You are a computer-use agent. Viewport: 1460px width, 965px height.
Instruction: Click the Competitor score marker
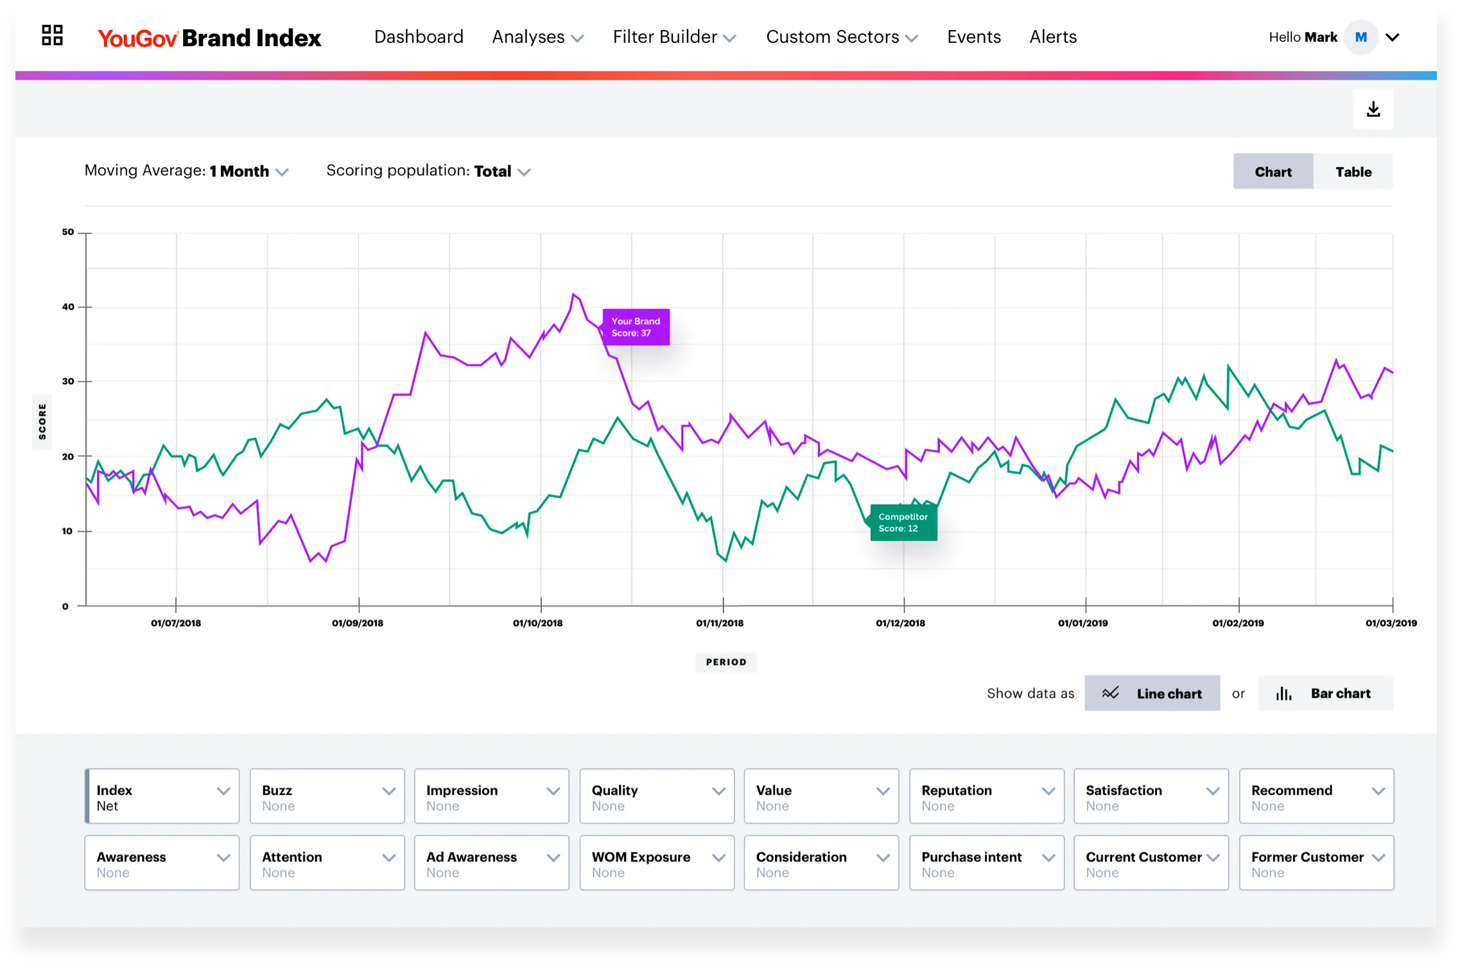pos(903,522)
